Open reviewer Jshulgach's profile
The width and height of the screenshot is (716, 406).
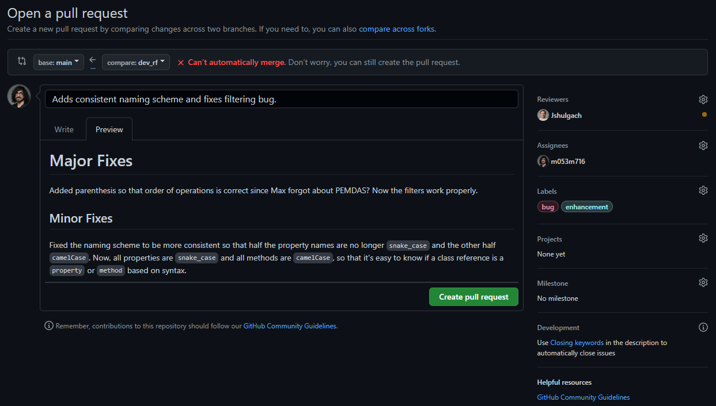click(x=566, y=116)
